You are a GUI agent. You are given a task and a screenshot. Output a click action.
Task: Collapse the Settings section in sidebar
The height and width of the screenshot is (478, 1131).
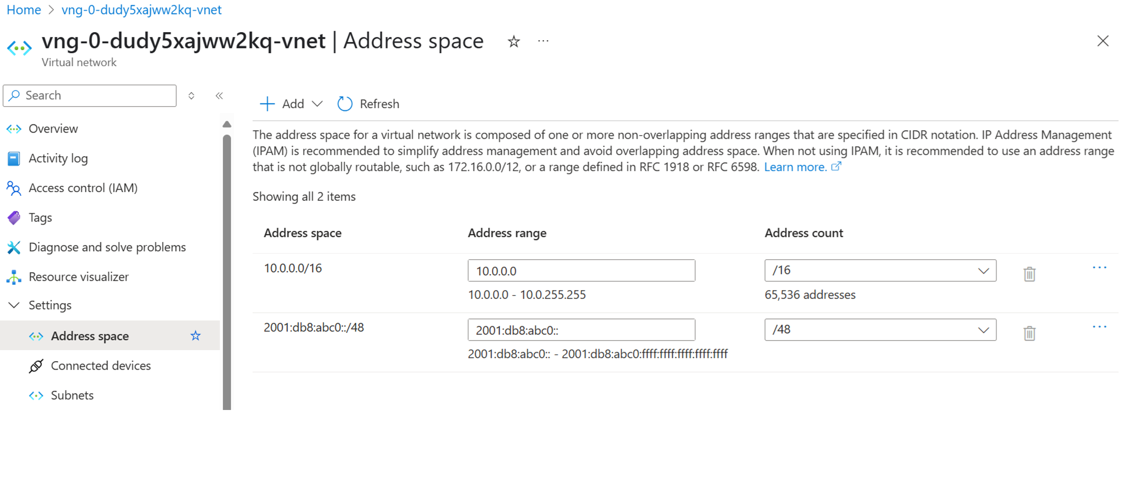point(14,305)
